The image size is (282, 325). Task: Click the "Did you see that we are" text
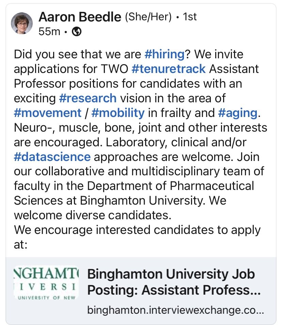tap(77, 54)
